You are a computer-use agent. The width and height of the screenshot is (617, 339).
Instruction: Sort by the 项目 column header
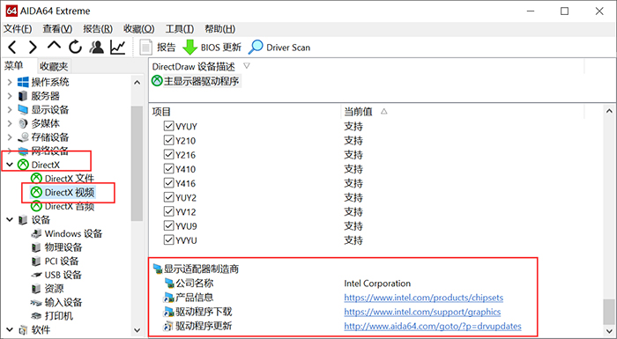pyautogui.click(x=161, y=112)
